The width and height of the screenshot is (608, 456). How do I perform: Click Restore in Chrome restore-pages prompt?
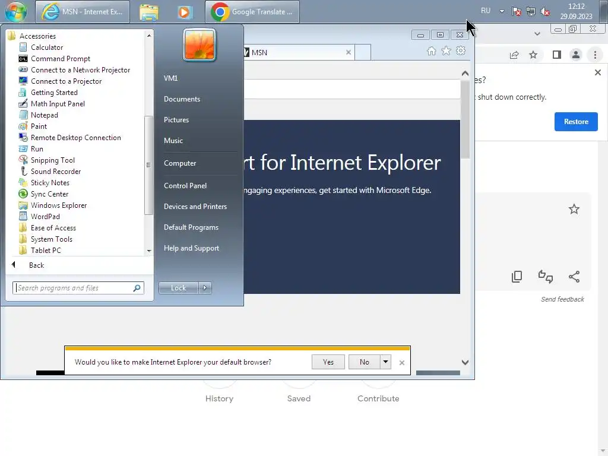(x=576, y=122)
